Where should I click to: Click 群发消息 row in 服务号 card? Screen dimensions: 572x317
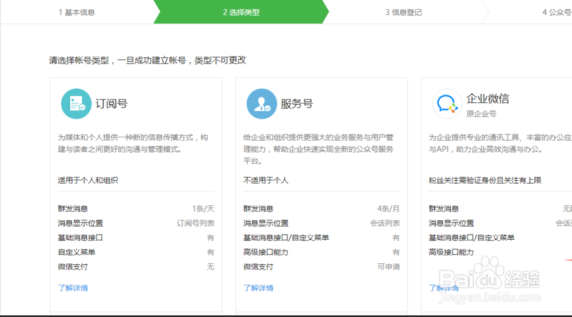click(x=321, y=209)
